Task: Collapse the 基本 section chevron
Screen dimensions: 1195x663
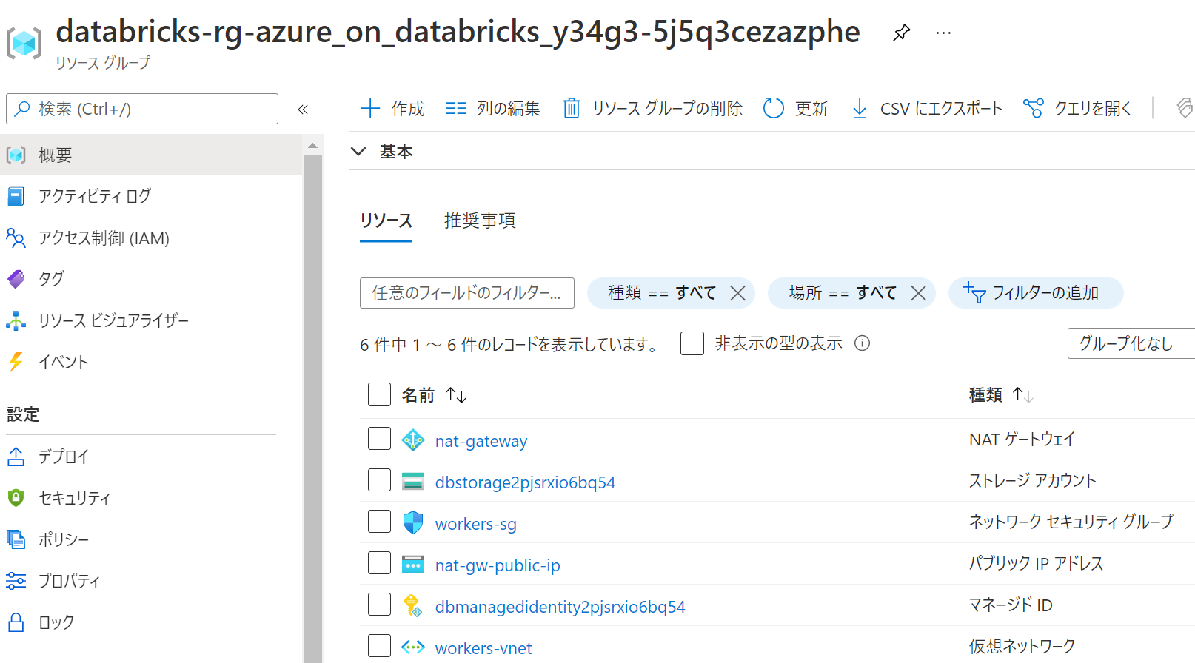Action: click(x=359, y=152)
